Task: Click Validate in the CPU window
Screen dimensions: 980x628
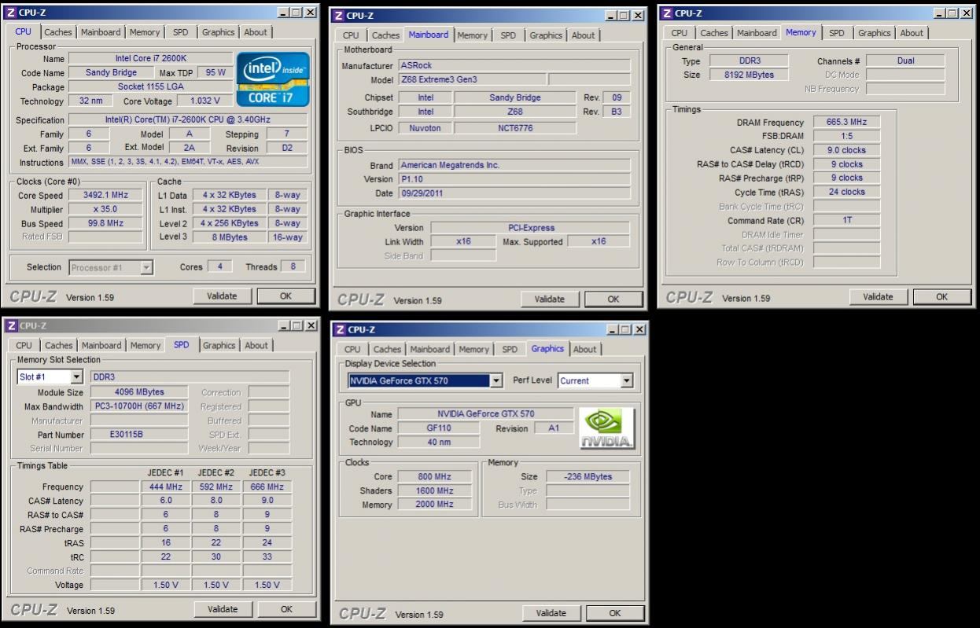Action: tap(222, 296)
